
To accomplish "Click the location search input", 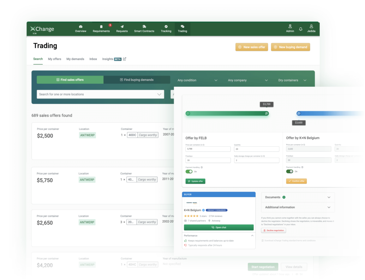I will click(100, 94).
